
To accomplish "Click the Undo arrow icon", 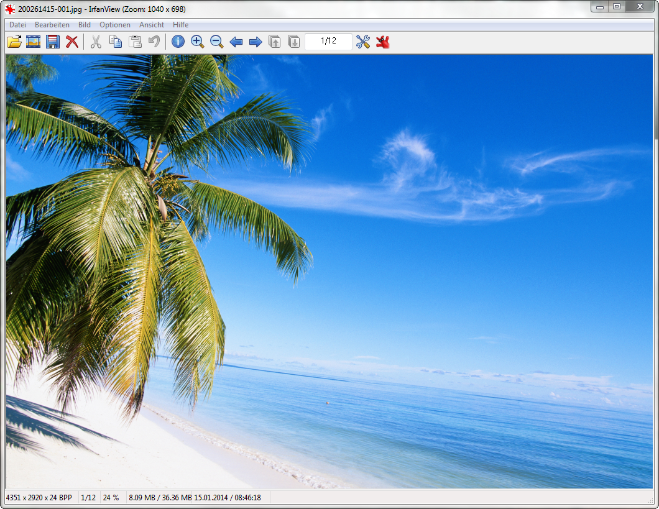I will [154, 42].
